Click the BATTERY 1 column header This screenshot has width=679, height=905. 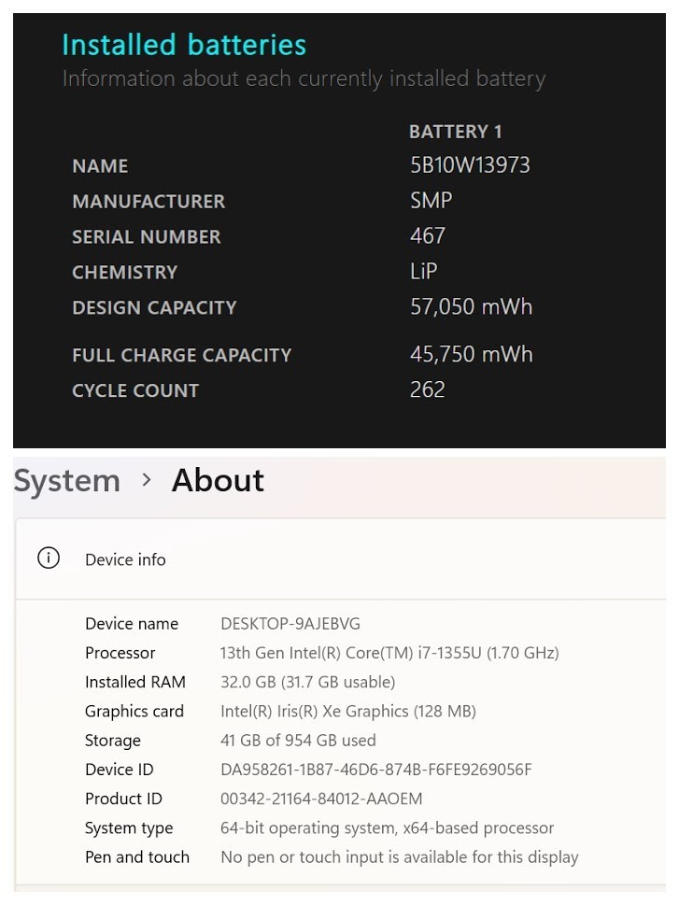(x=456, y=132)
